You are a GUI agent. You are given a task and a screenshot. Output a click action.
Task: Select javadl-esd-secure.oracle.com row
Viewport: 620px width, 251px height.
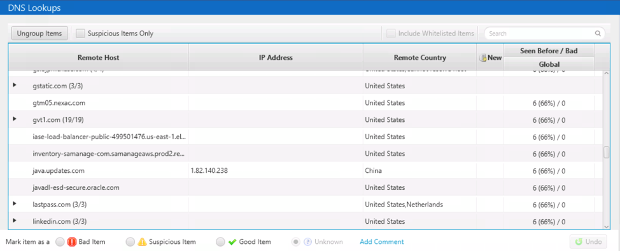(306, 187)
